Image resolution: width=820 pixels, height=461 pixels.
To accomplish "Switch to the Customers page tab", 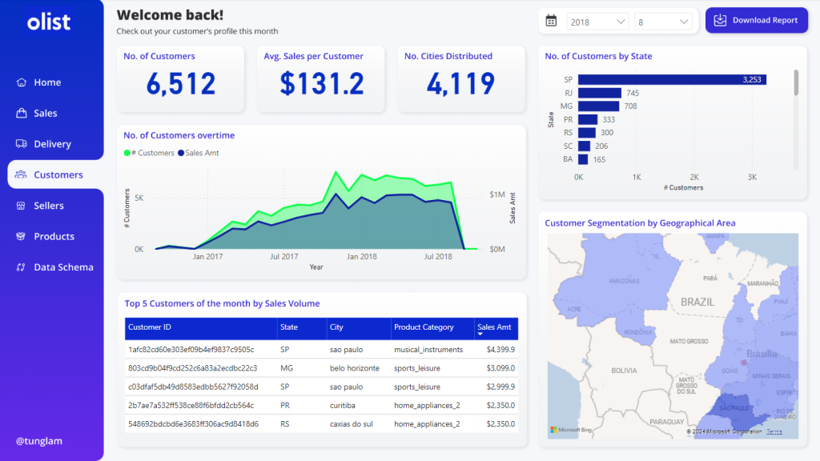I will pos(58,174).
